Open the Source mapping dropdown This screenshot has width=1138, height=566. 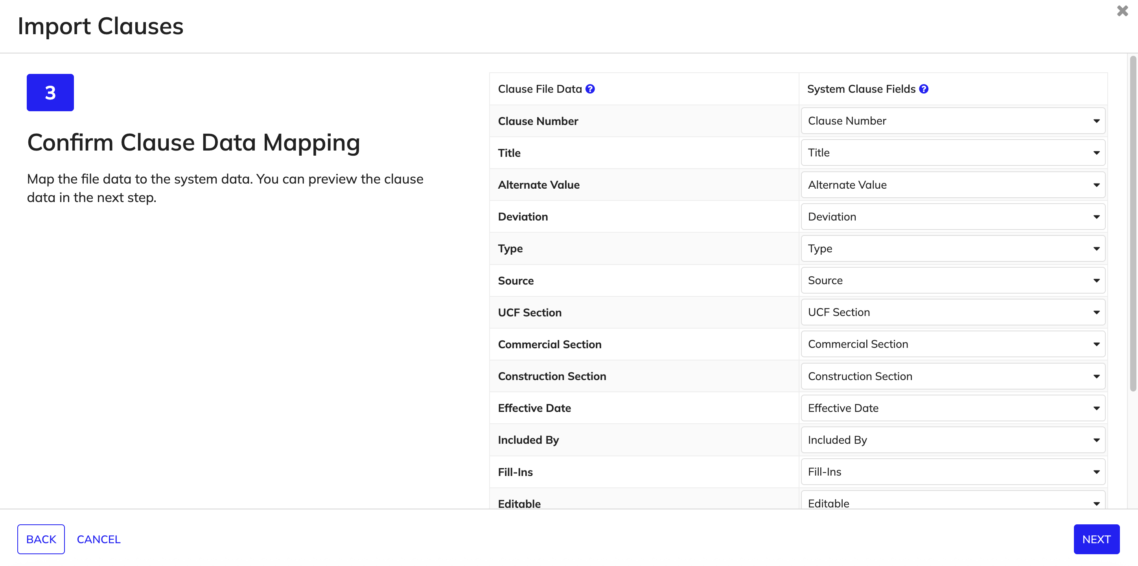click(x=953, y=280)
